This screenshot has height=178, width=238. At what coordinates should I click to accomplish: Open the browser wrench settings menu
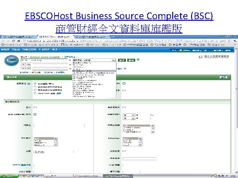tap(235, 41)
